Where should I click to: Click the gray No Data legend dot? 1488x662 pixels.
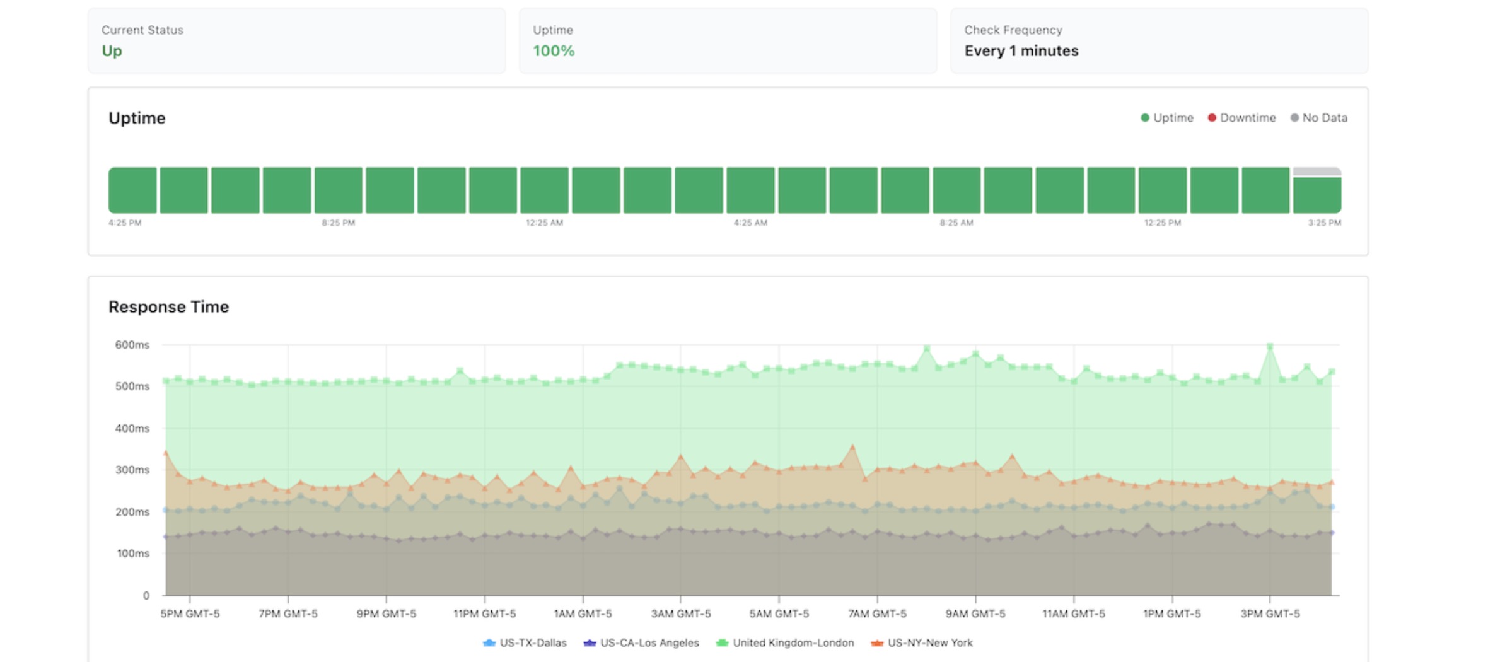(x=1294, y=118)
